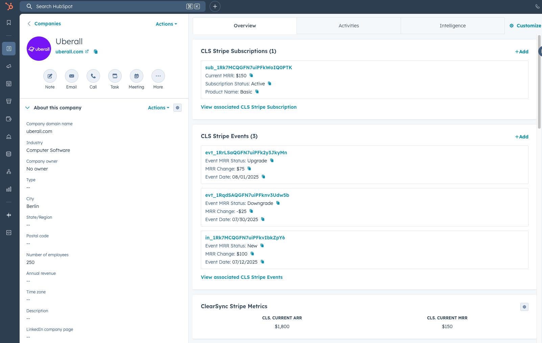
Task: Open the company Actions dropdown beside Companies
Action: click(x=166, y=24)
